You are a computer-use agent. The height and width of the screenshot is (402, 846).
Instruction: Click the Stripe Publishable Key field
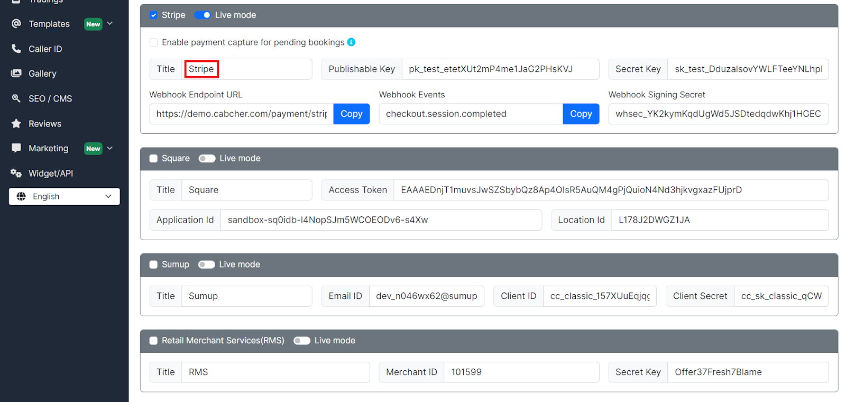click(x=500, y=69)
